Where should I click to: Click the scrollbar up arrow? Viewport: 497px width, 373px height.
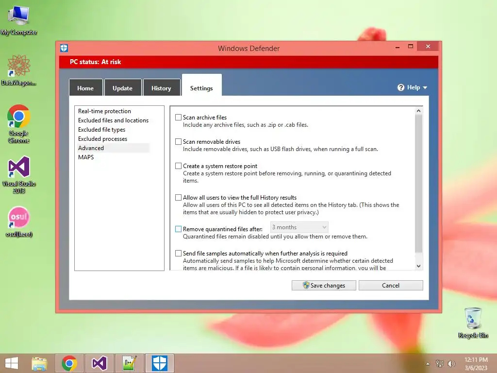click(418, 111)
